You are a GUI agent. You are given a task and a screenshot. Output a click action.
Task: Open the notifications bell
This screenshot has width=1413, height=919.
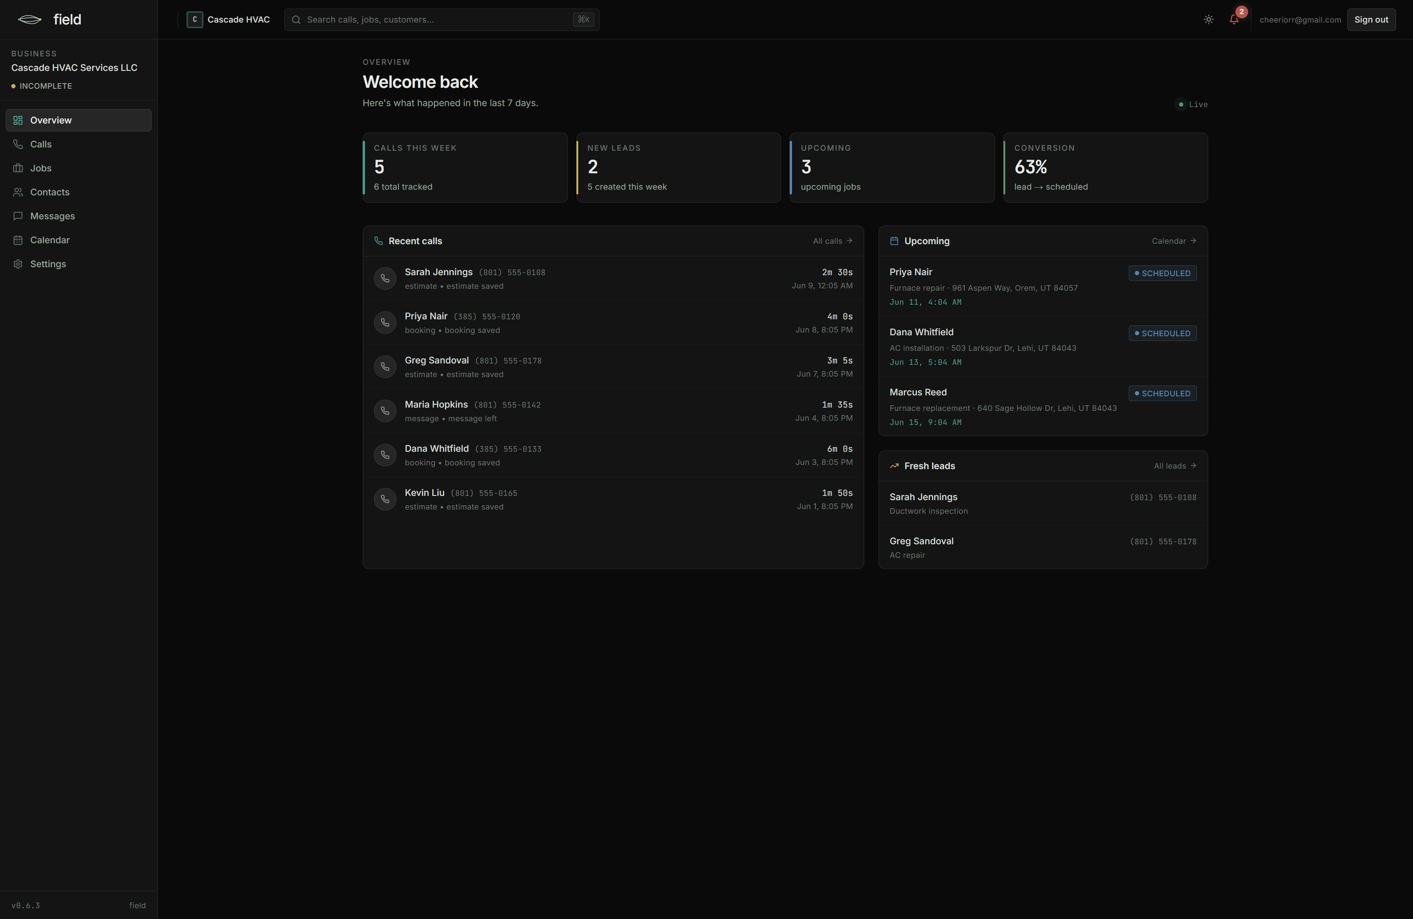[1234, 20]
